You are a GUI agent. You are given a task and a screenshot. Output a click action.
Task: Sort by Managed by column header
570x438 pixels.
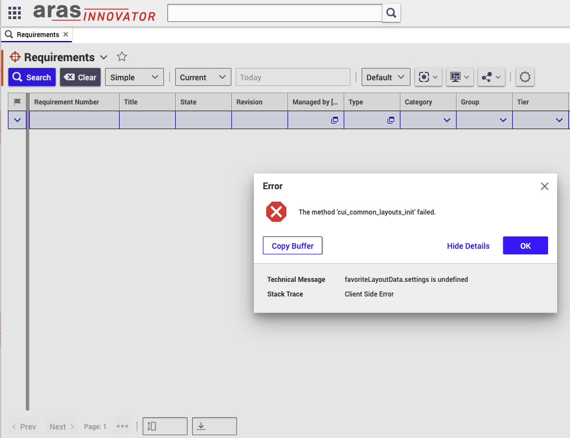pyautogui.click(x=316, y=102)
